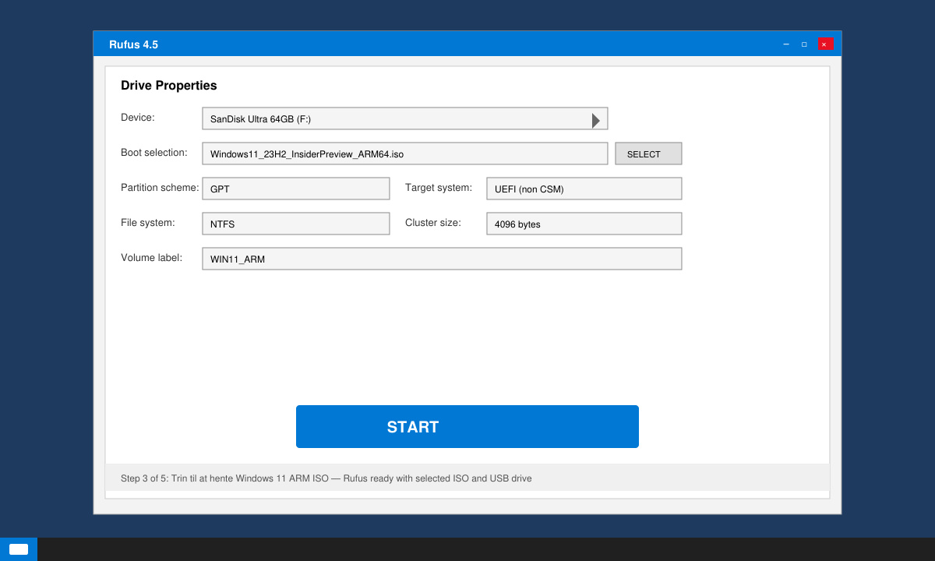935x561 pixels.
Task: Click the Partition scheme: label
Action: [160, 188]
